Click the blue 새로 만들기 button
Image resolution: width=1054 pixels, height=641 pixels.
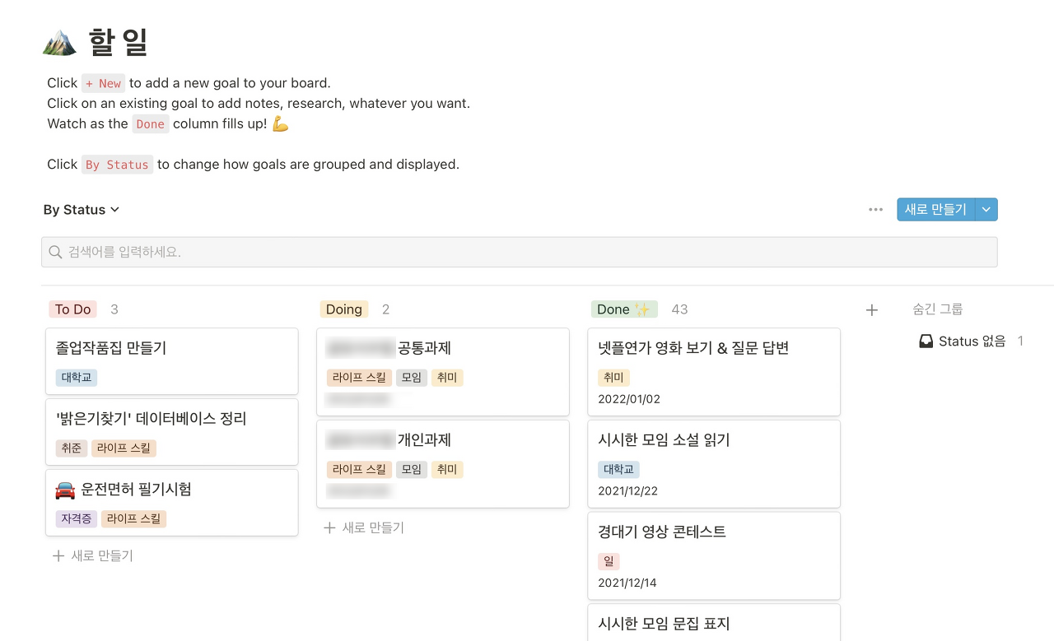click(x=935, y=210)
